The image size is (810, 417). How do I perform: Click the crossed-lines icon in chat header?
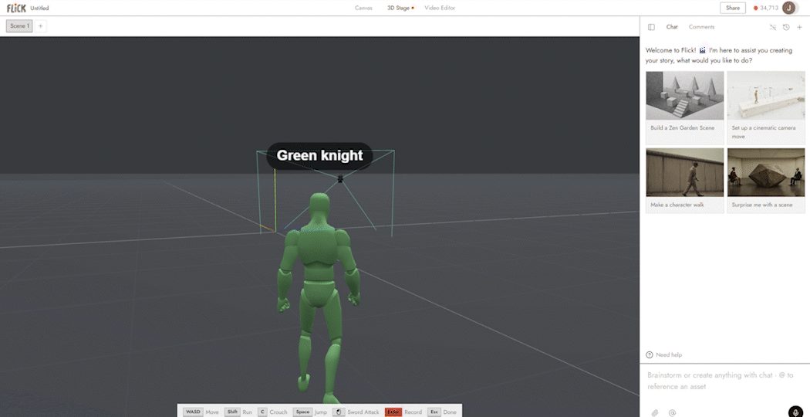(773, 27)
